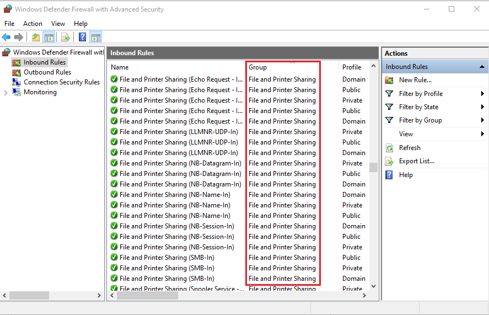Click the blue Help toolbar icon
489x315 pixels.
tap(82, 37)
